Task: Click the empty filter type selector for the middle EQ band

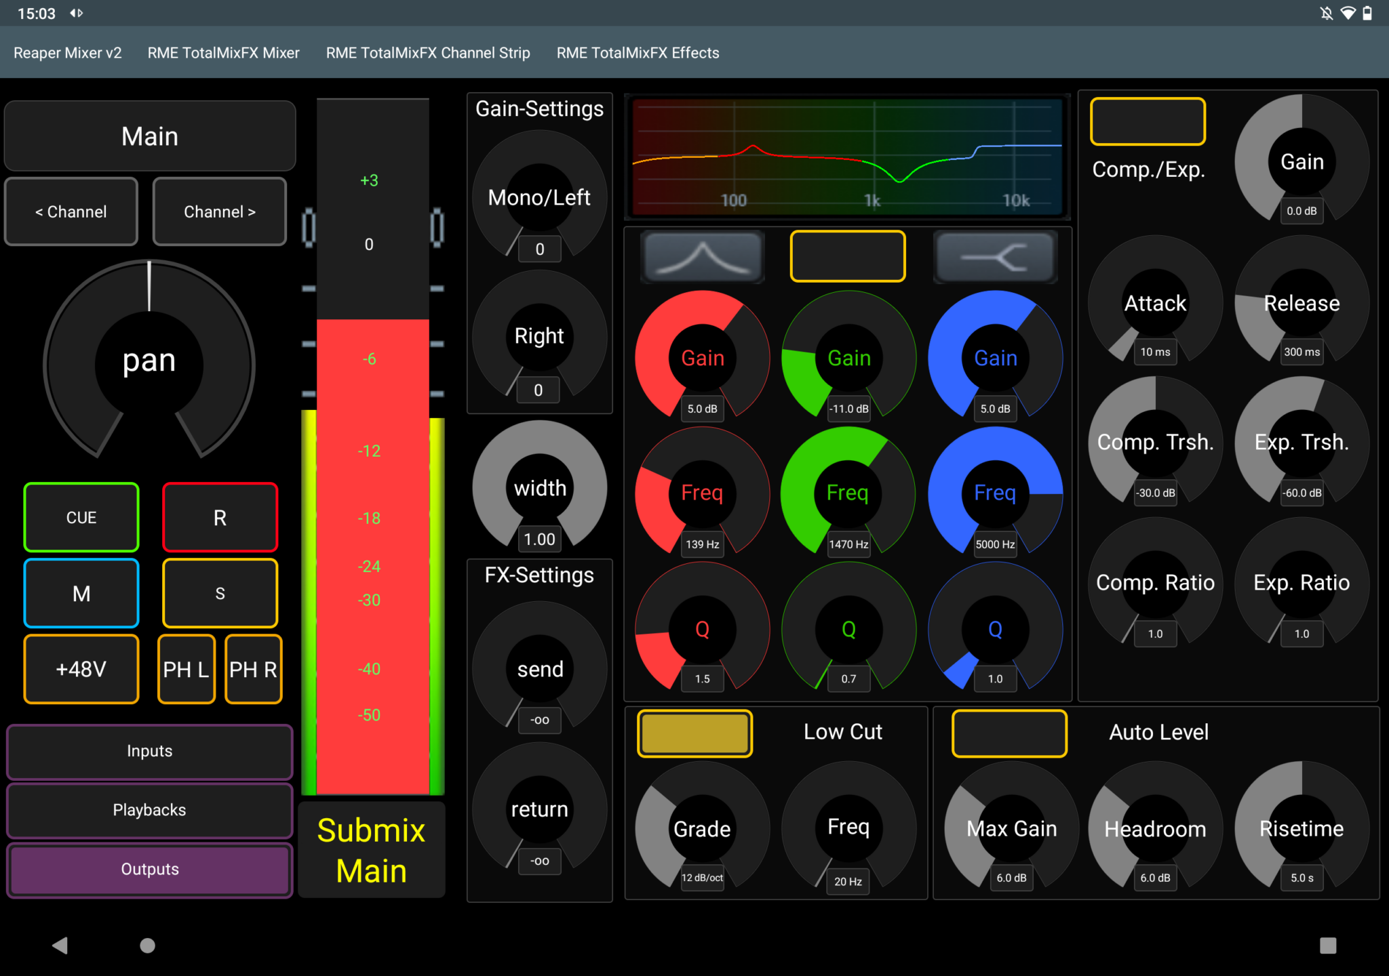Action: [847, 256]
